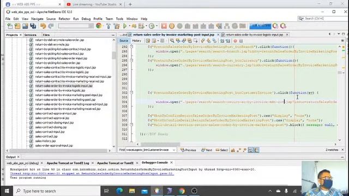Open the Navigate menu
The width and height of the screenshot is (349, 196).
click(x=37, y=19)
